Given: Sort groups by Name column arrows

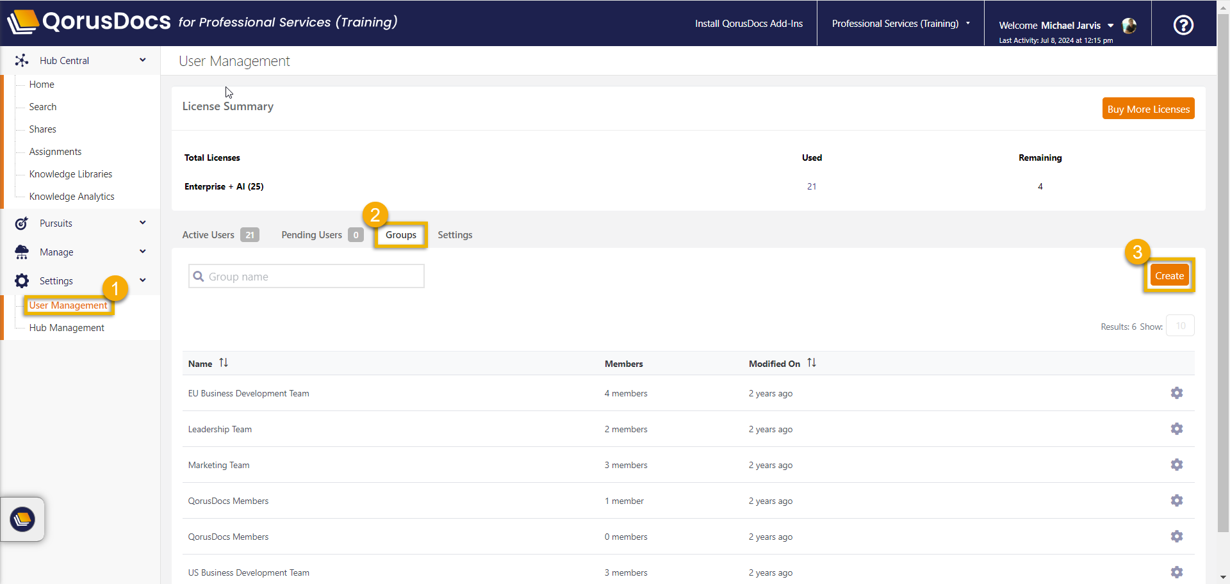Looking at the screenshot, I should pos(224,363).
